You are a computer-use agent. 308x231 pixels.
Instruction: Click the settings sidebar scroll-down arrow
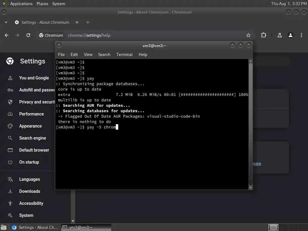(73, 221)
